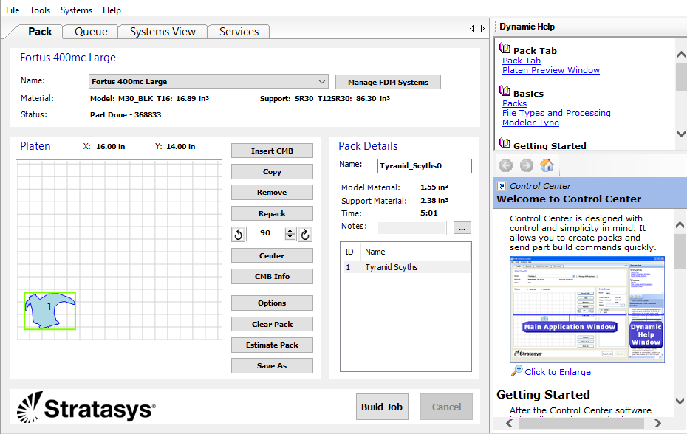The image size is (687, 434).
Task: Select the Pack tab
Action: pos(40,32)
